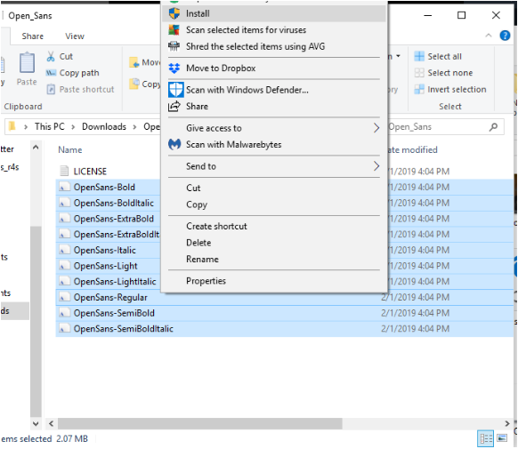518x449 pixels.
Task: Click Scan selected items for viruses
Action: pos(274,30)
